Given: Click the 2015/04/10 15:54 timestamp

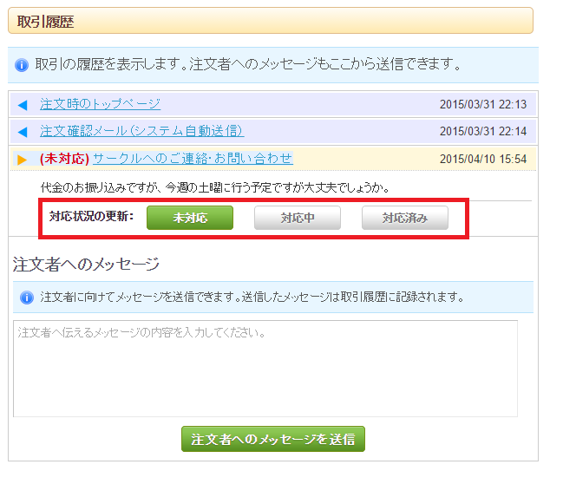Looking at the screenshot, I should (x=483, y=159).
